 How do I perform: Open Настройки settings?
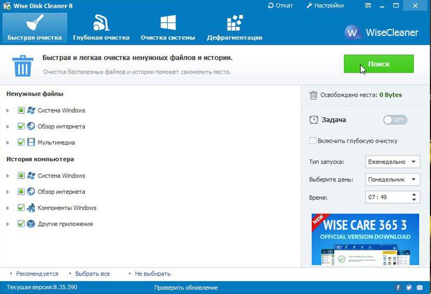pos(325,5)
